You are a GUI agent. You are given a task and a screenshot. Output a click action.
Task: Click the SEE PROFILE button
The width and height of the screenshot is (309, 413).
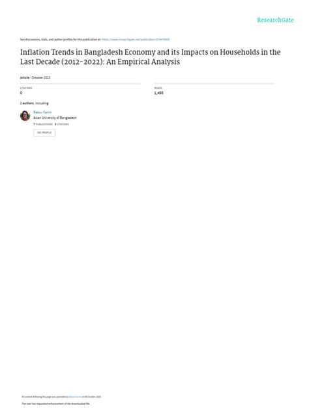coord(44,133)
